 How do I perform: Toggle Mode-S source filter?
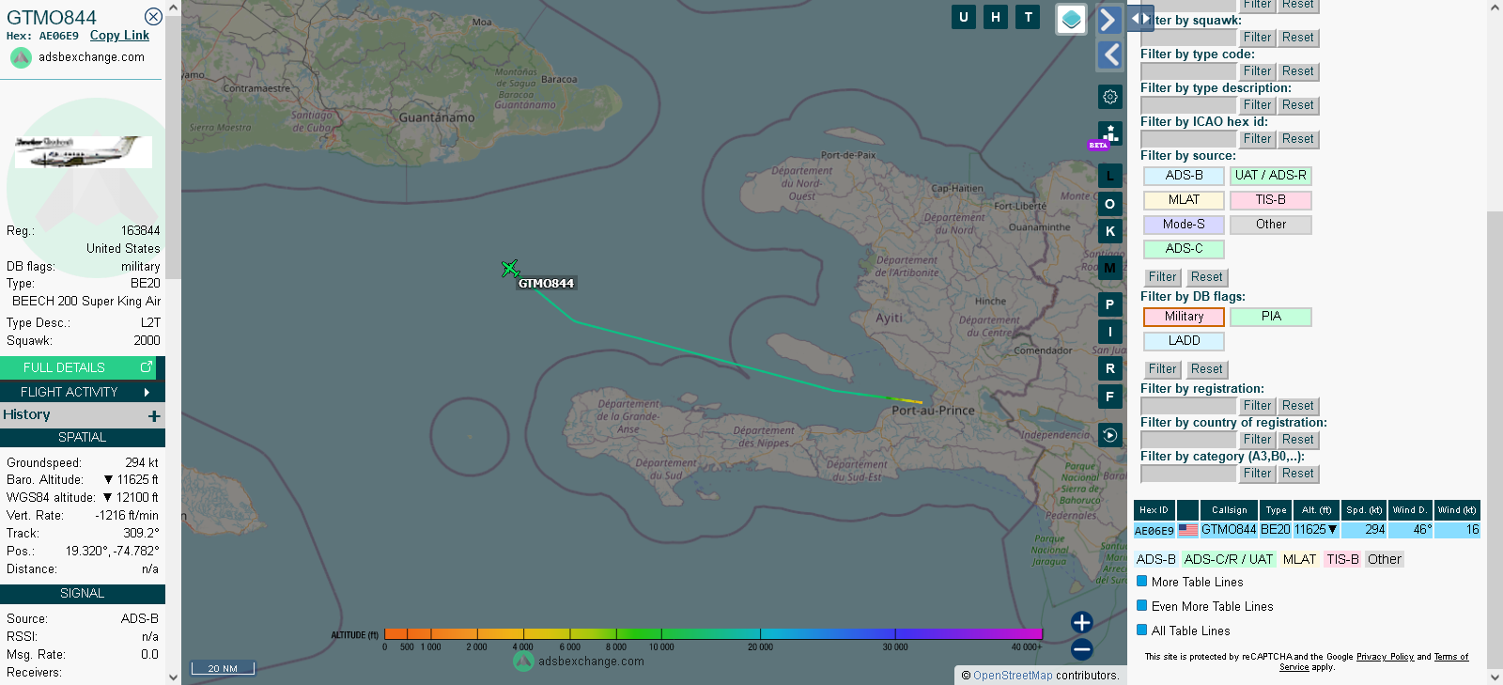[x=1184, y=225]
